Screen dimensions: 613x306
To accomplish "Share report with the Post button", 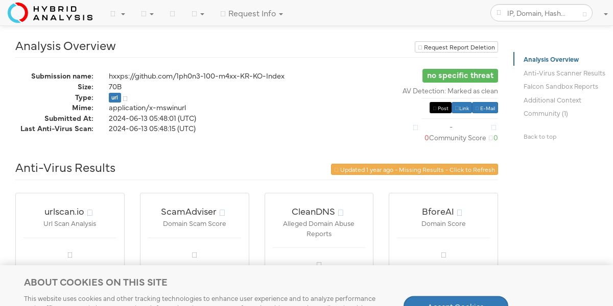I will (440, 108).
